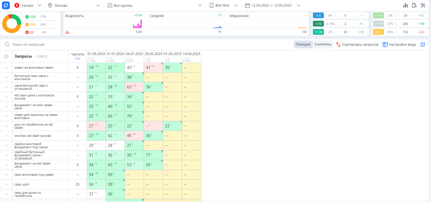Click frequency value 25 for сваи шоп
The width and height of the screenshot is (431, 202).
click(x=77, y=184)
